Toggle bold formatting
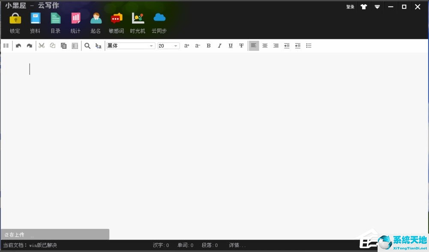The width and height of the screenshot is (429, 252). point(209,46)
